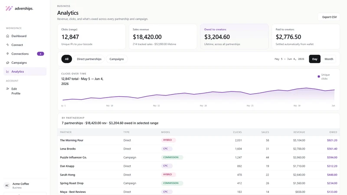
Task: Open Campaigns in the sidebar
Action: (x=25, y=63)
